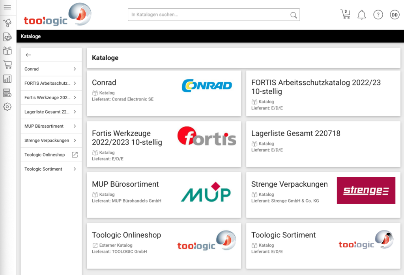
Task: Select FORTIS Arbeitsschutz in the side list
Action: (x=51, y=83)
